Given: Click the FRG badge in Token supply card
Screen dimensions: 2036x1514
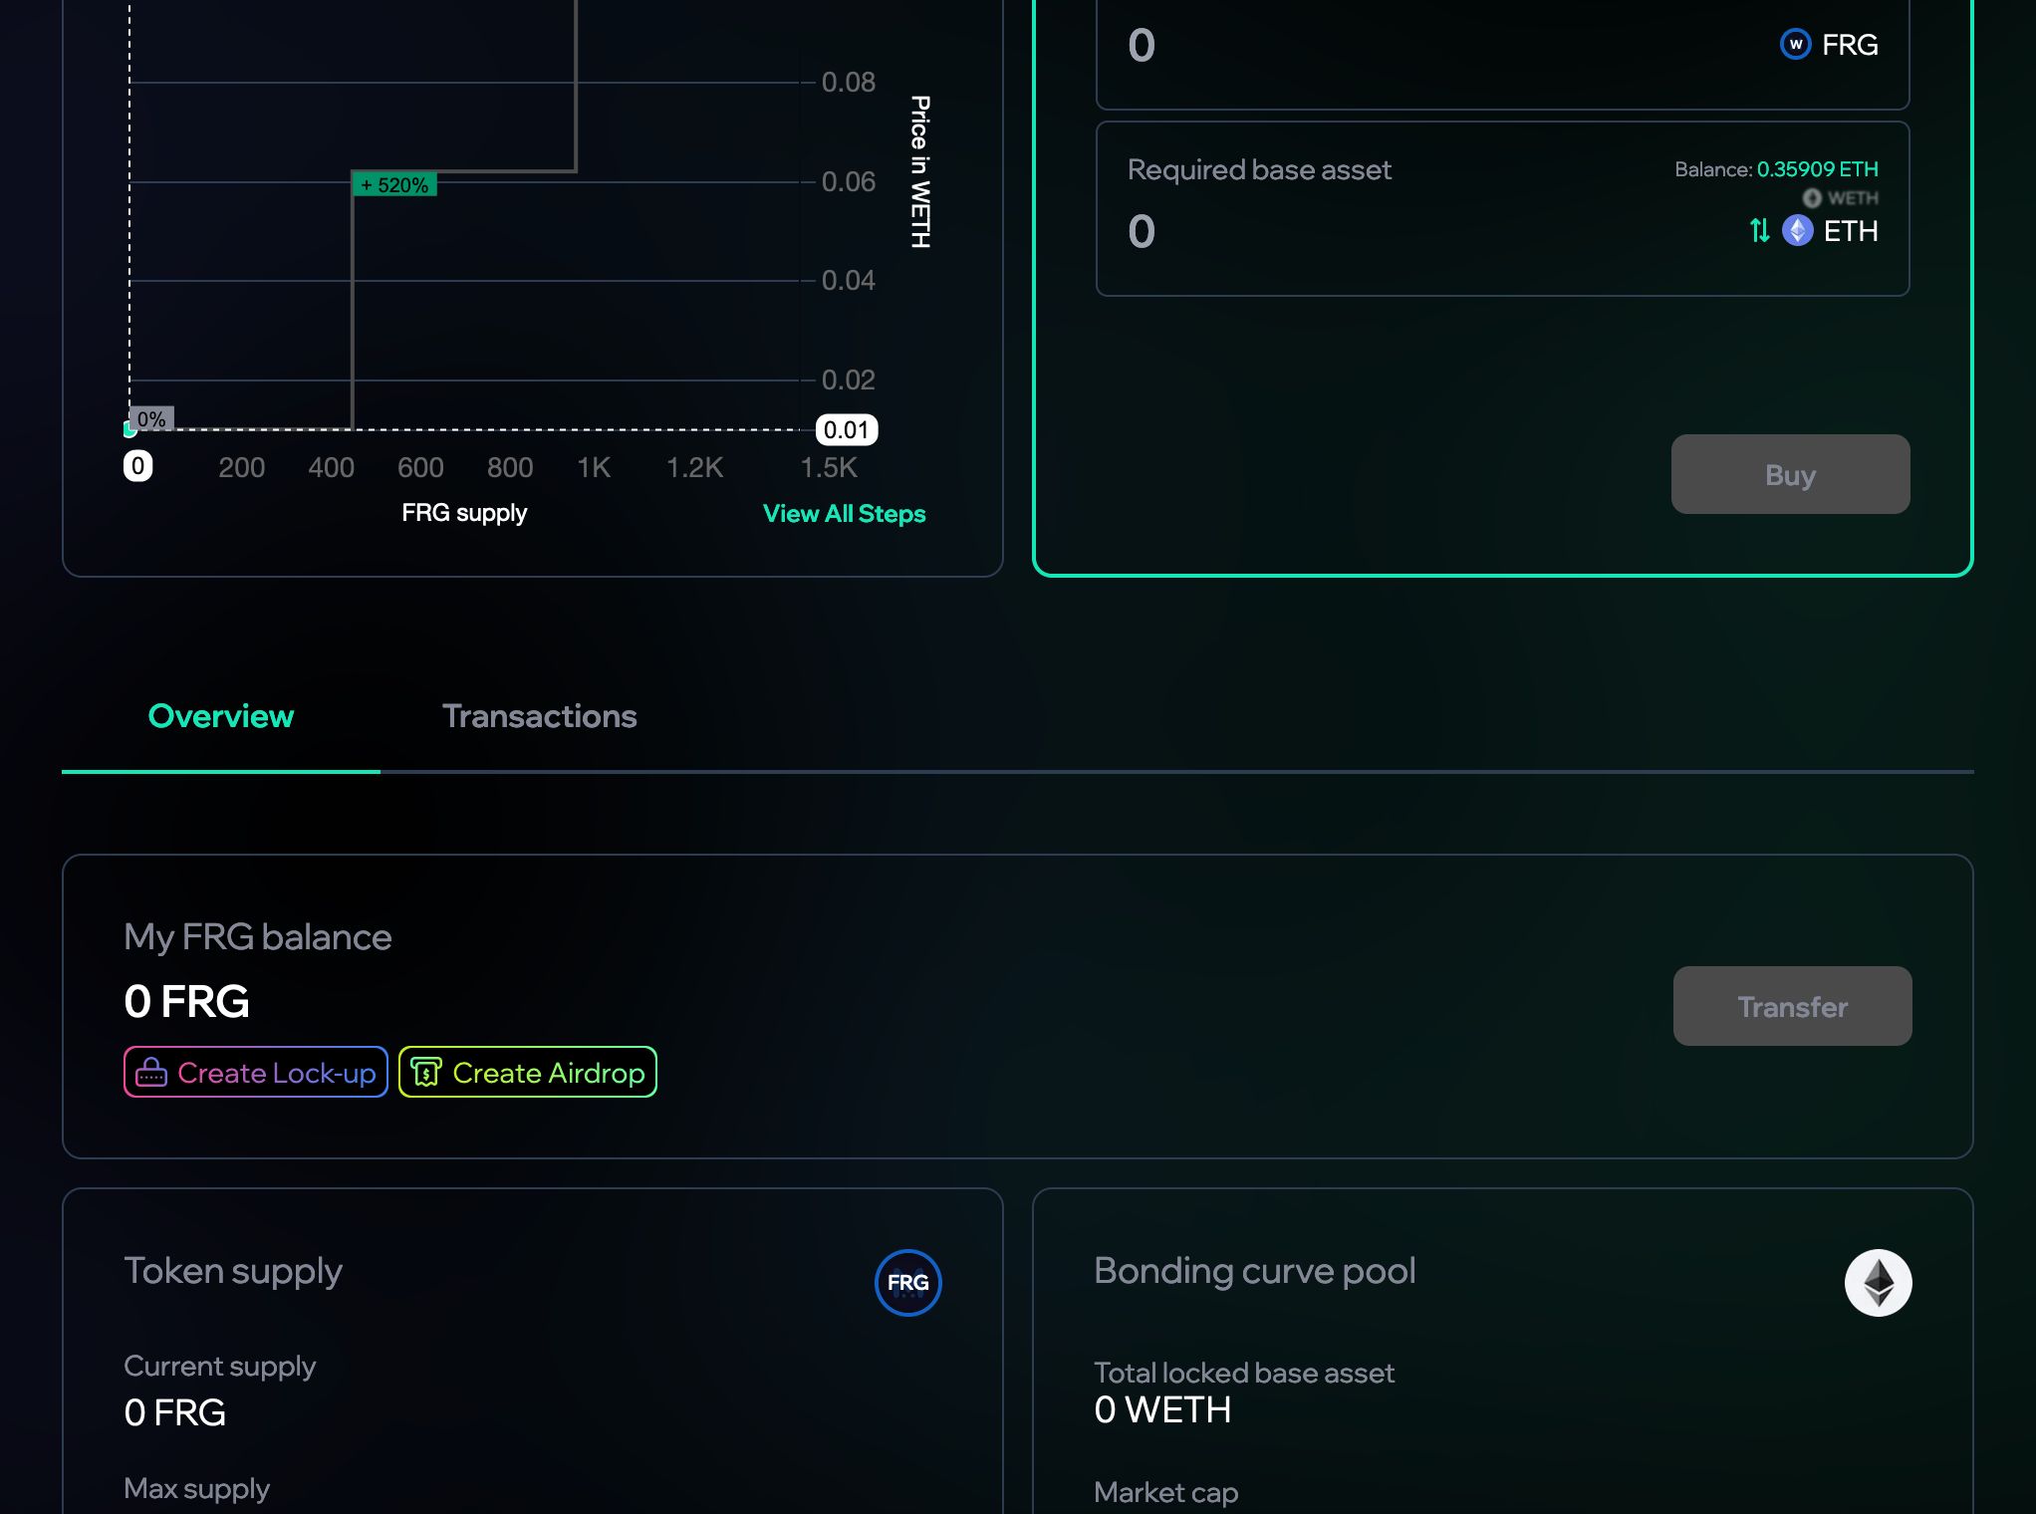Looking at the screenshot, I should tap(907, 1283).
